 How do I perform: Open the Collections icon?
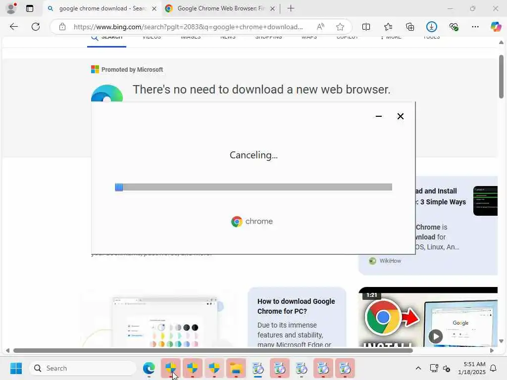409,27
